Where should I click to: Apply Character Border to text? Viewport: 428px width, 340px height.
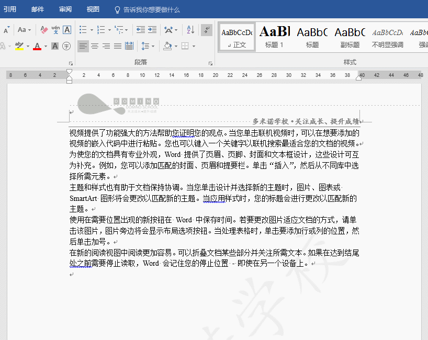click(67, 30)
